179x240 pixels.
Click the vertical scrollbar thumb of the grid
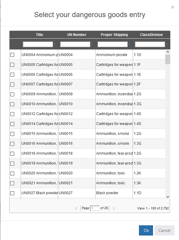(x=168, y=59)
